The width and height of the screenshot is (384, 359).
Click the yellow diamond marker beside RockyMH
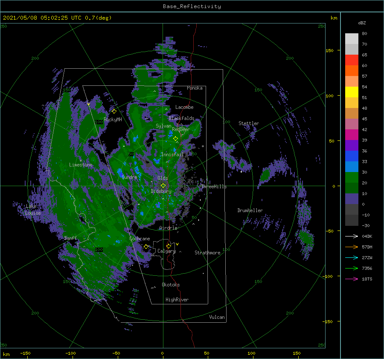114,111
